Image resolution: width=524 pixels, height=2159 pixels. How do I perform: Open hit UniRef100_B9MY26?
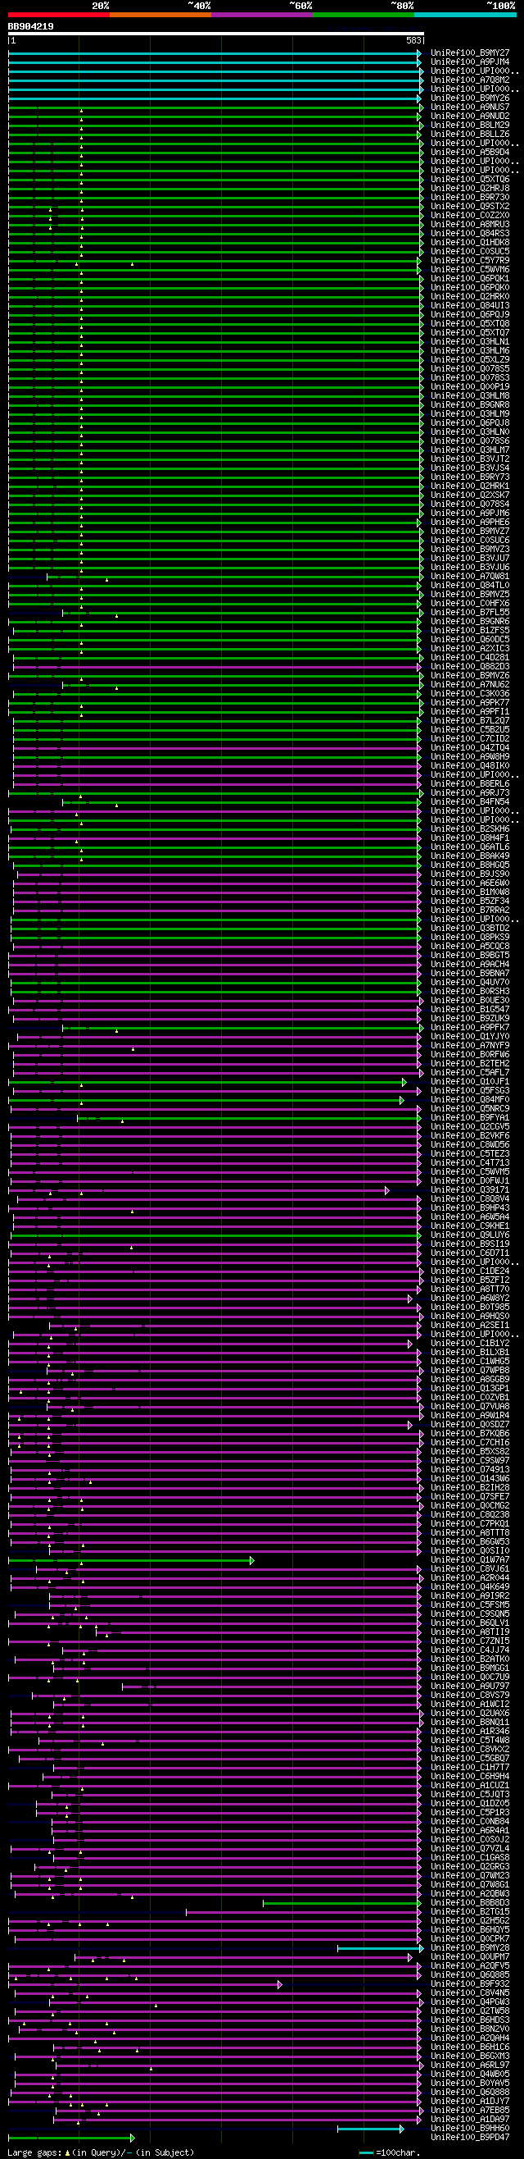coord(471,98)
